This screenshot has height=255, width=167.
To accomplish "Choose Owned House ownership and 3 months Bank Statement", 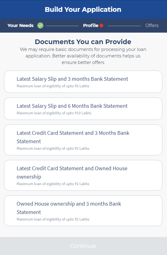I will 83,211.
